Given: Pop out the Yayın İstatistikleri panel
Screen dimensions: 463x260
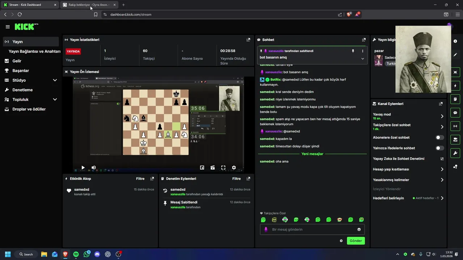Looking at the screenshot, I should 248,40.
